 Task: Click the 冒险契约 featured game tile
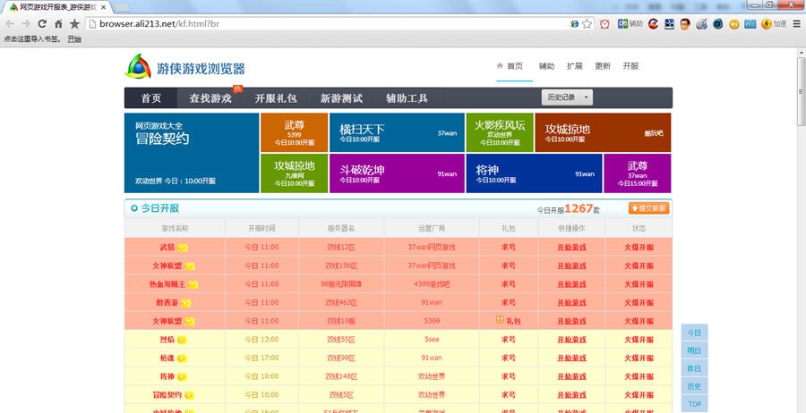pyautogui.click(x=191, y=152)
